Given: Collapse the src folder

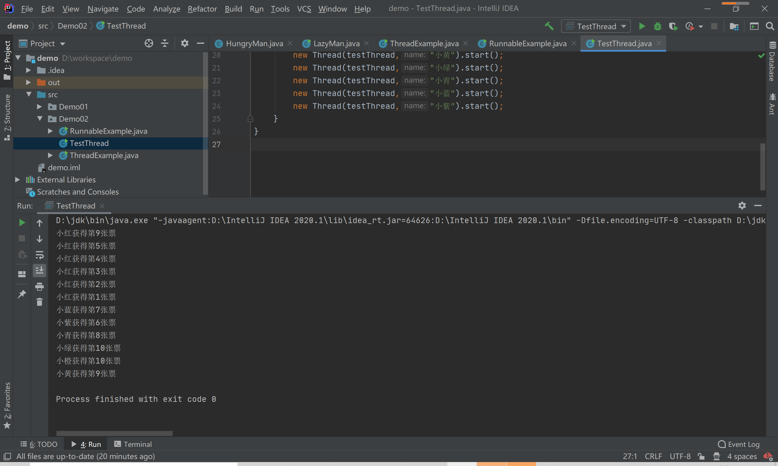Looking at the screenshot, I should 29,94.
